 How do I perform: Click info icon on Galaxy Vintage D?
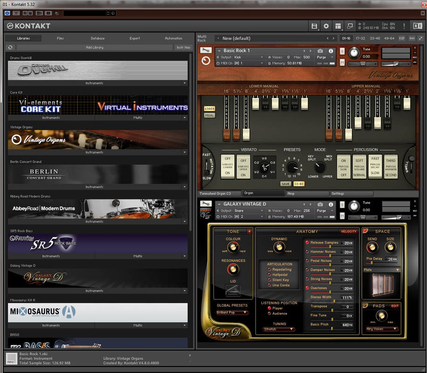[331, 204]
